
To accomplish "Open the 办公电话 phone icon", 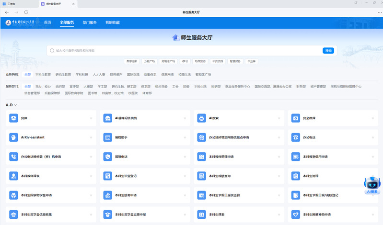I will tap(296, 137).
